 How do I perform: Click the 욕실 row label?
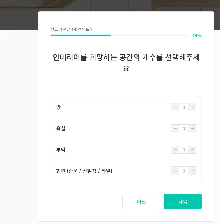(60, 128)
